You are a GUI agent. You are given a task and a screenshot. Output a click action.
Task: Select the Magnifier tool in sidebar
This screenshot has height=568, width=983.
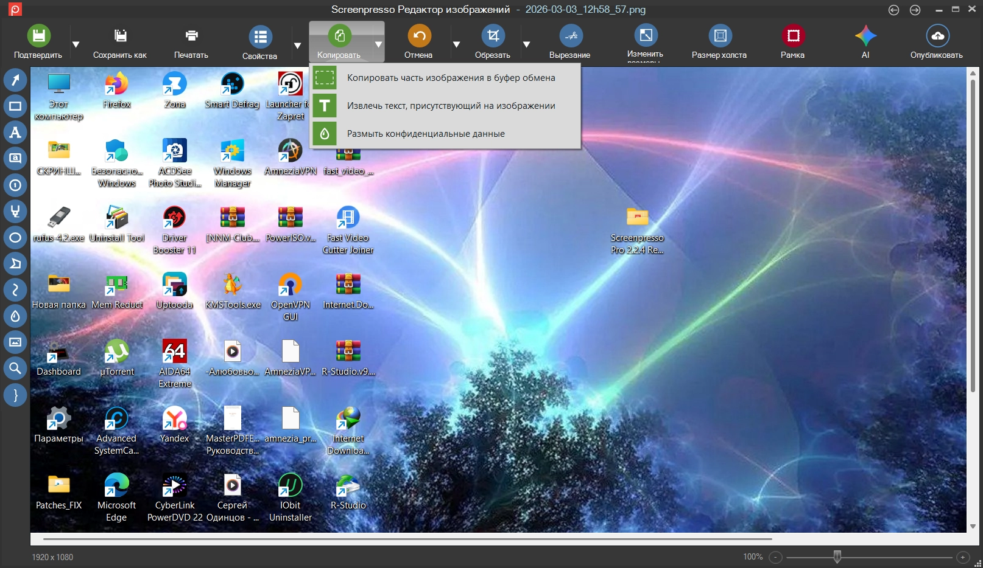pyautogui.click(x=15, y=368)
